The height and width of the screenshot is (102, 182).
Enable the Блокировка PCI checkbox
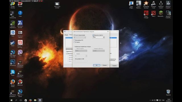75,40
